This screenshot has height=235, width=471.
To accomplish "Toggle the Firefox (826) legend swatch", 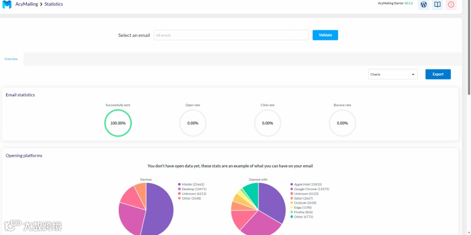I will pyautogui.click(x=292, y=212).
